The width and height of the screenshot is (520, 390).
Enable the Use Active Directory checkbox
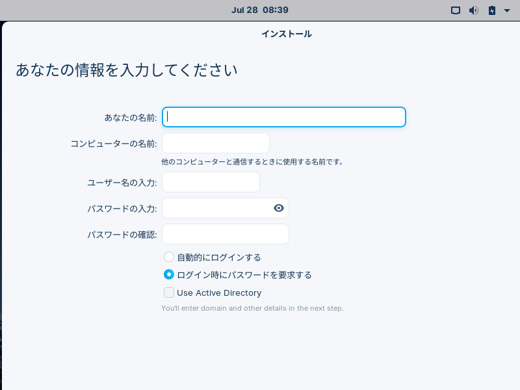(x=169, y=292)
